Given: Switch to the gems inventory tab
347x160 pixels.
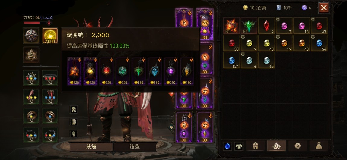Looking at the screenshot, I should [x=276, y=146].
